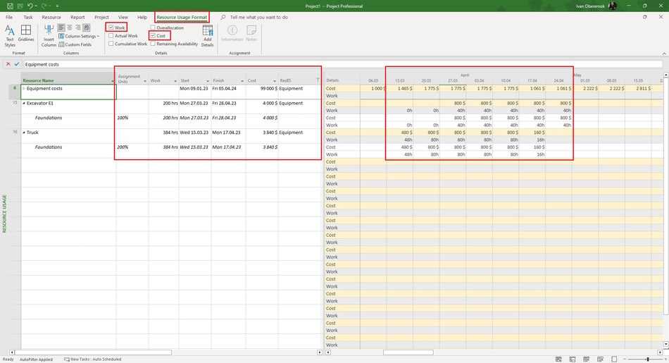
Task: Open Work column filter dropdown arrow
Action: [175, 81]
